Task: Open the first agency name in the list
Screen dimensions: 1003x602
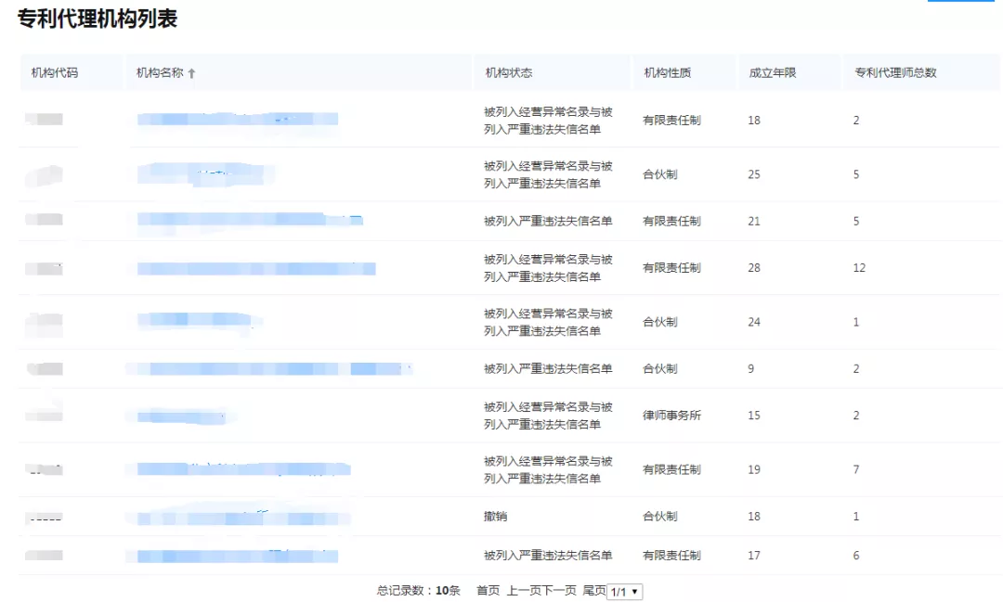Action: pyautogui.click(x=237, y=120)
